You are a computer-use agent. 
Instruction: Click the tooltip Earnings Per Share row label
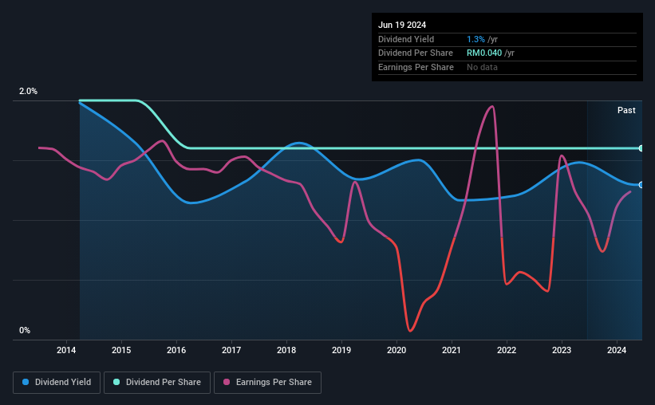point(416,67)
